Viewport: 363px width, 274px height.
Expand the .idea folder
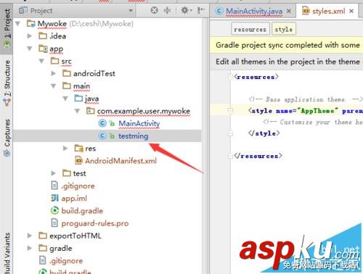(x=30, y=36)
